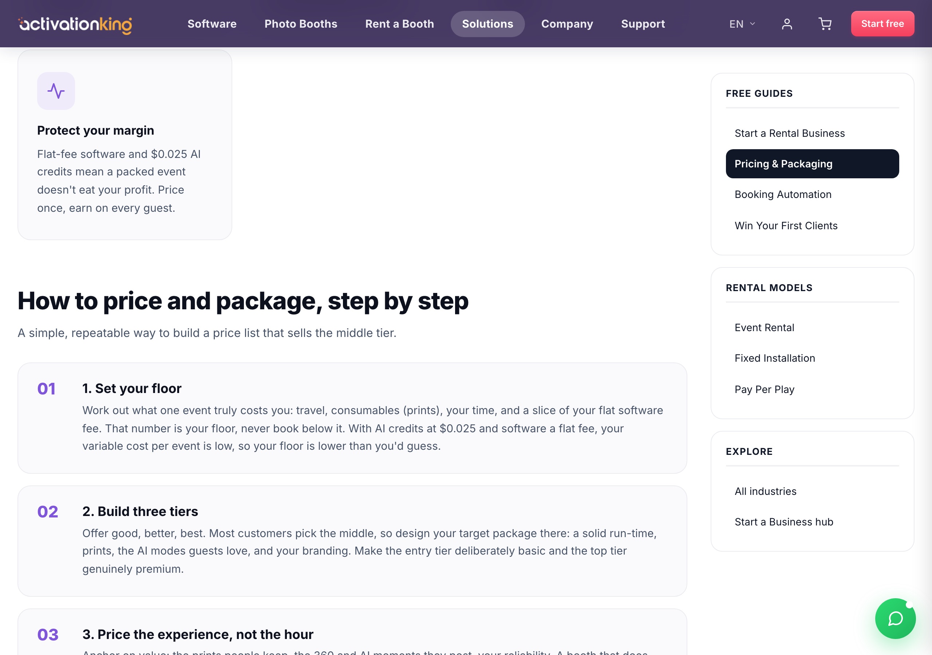Open the user account icon
Image resolution: width=932 pixels, height=655 pixels.
787,24
